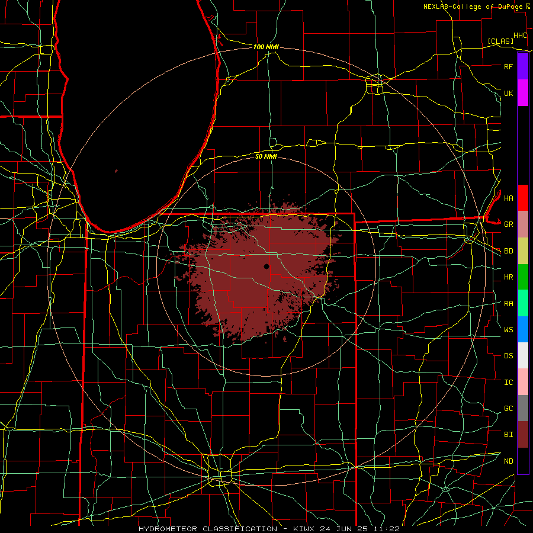Click the RA light green legend swatch
533x533 pixels.
(x=523, y=303)
